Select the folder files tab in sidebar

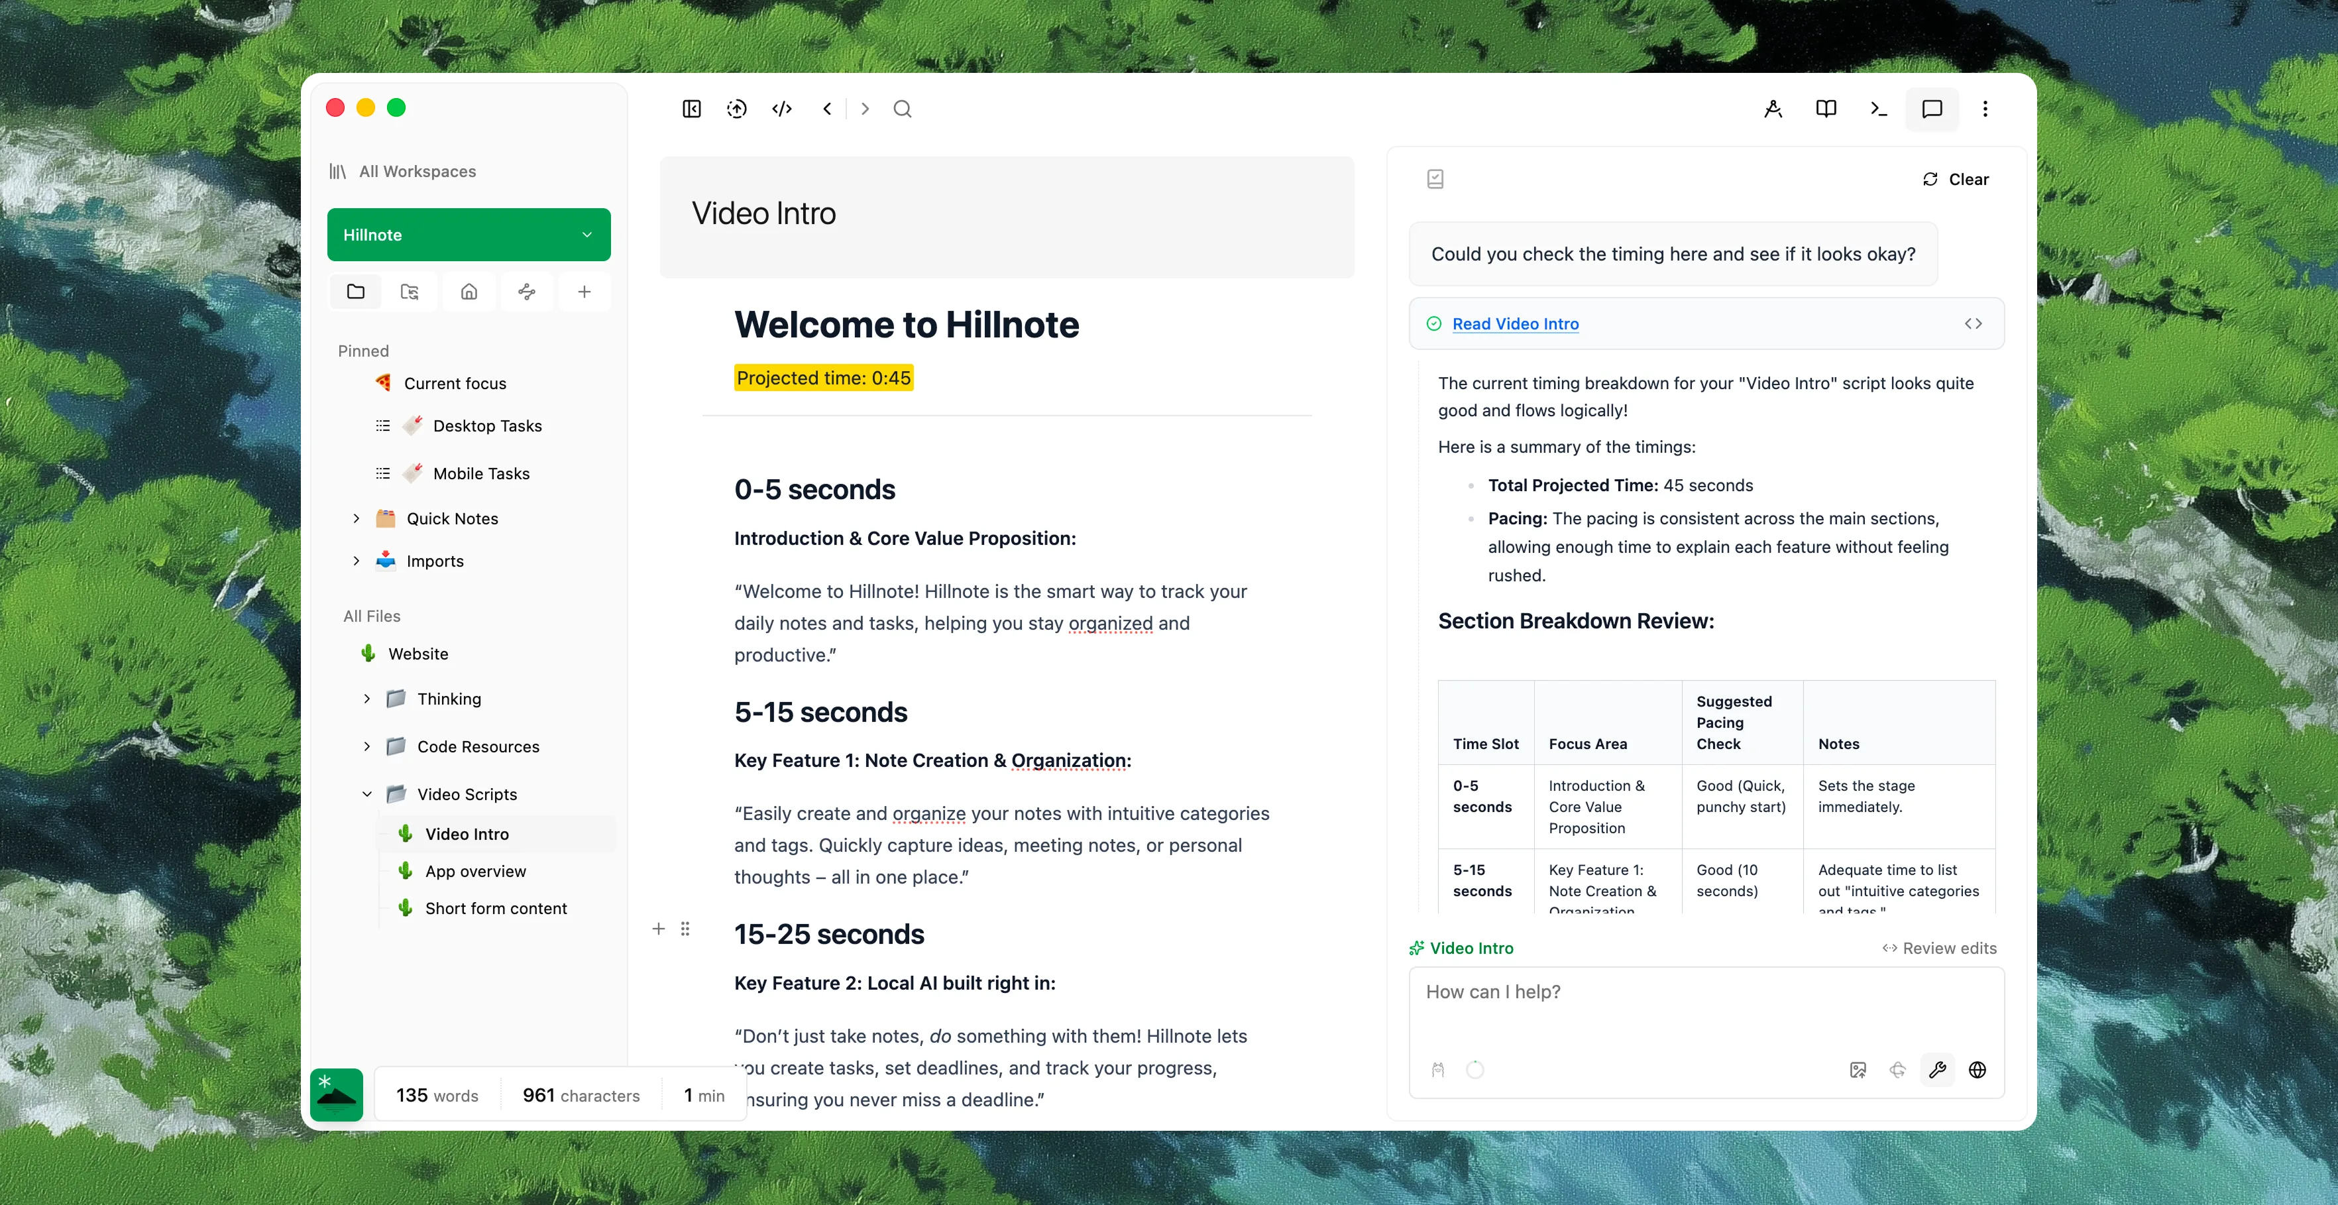coord(356,292)
